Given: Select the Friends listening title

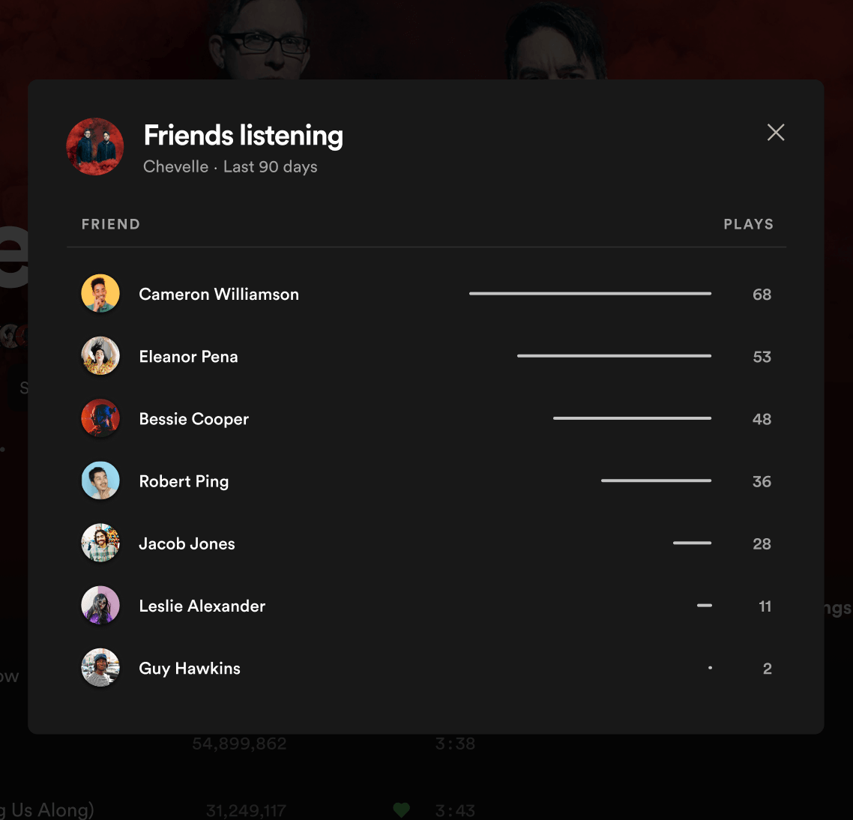Looking at the screenshot, I should point(243,136).
